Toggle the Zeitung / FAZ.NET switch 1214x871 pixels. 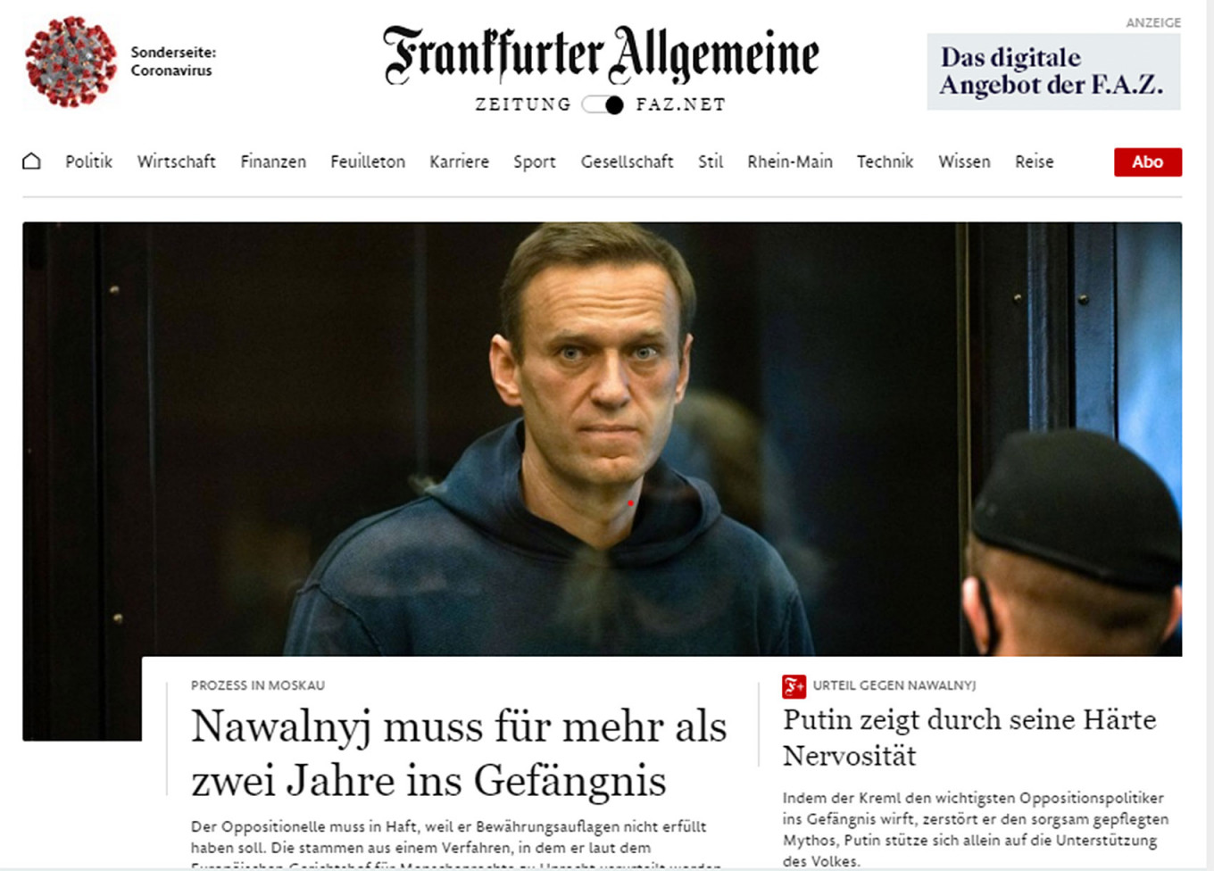[603, 104]
